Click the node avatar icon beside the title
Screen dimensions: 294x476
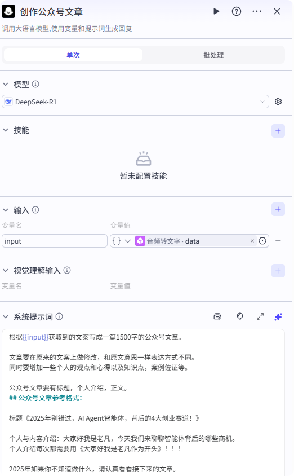[8, 11]
